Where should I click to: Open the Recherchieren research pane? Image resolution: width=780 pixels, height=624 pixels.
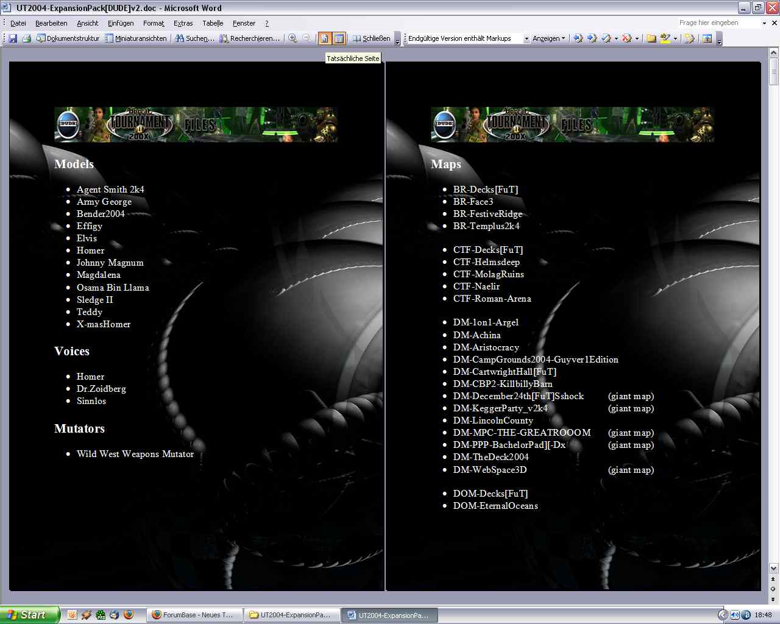pos(250,38)
